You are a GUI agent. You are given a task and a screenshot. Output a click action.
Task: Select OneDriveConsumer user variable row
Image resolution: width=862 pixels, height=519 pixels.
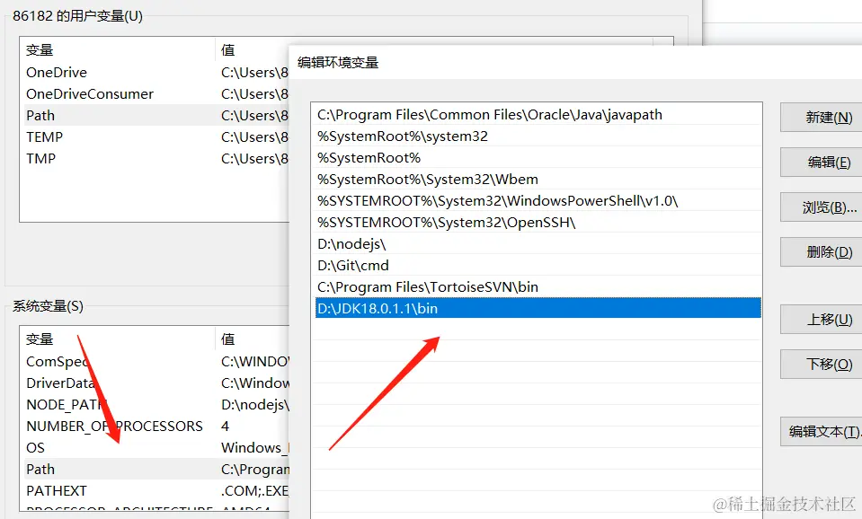[155, 94]
